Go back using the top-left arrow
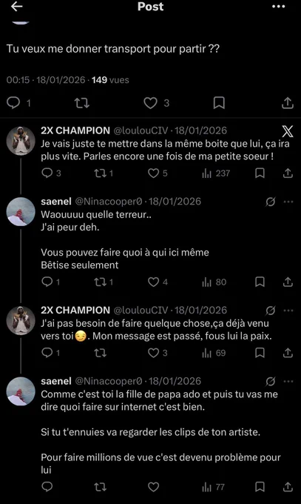 point(17,7)
